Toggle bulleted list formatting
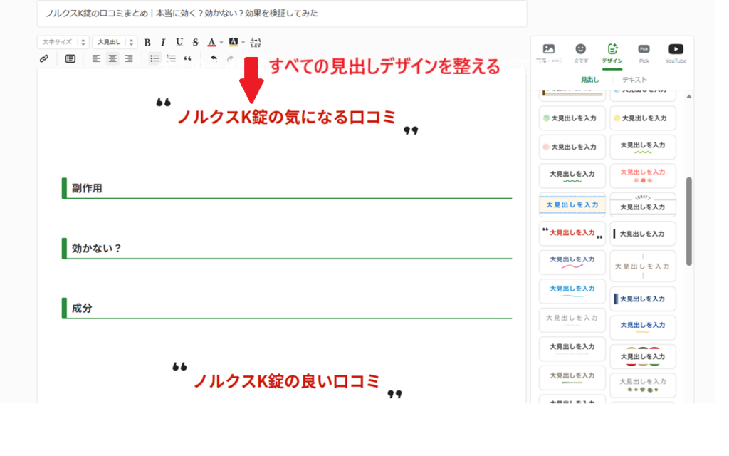 click(155, 58)
